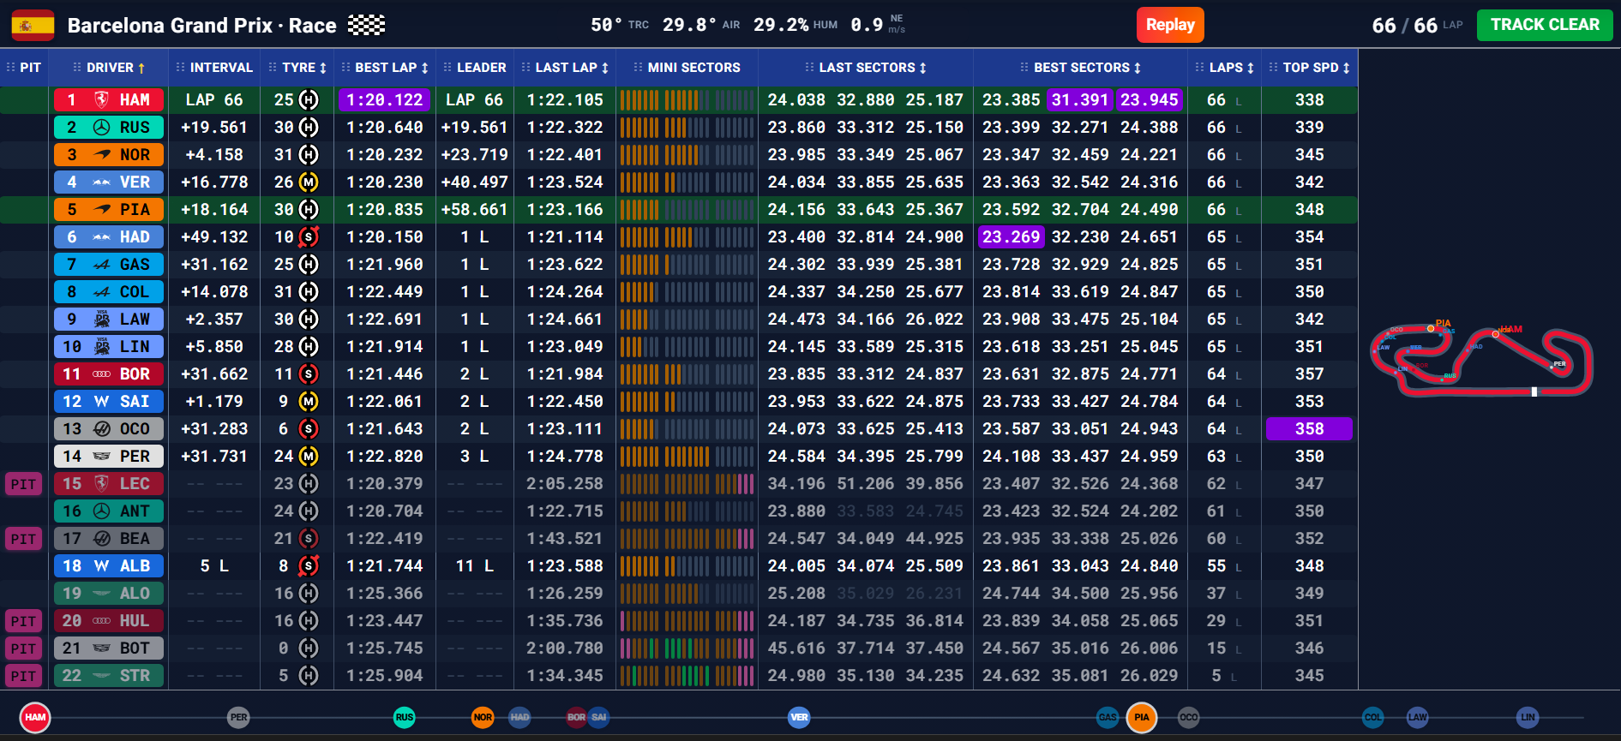Click Racing Bulls logo in LAW row
Viewport: 1621px width, 741px height.
(102, 319)
